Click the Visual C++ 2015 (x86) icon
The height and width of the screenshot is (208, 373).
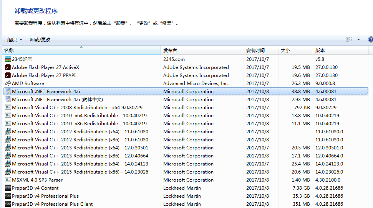[8, 172]
